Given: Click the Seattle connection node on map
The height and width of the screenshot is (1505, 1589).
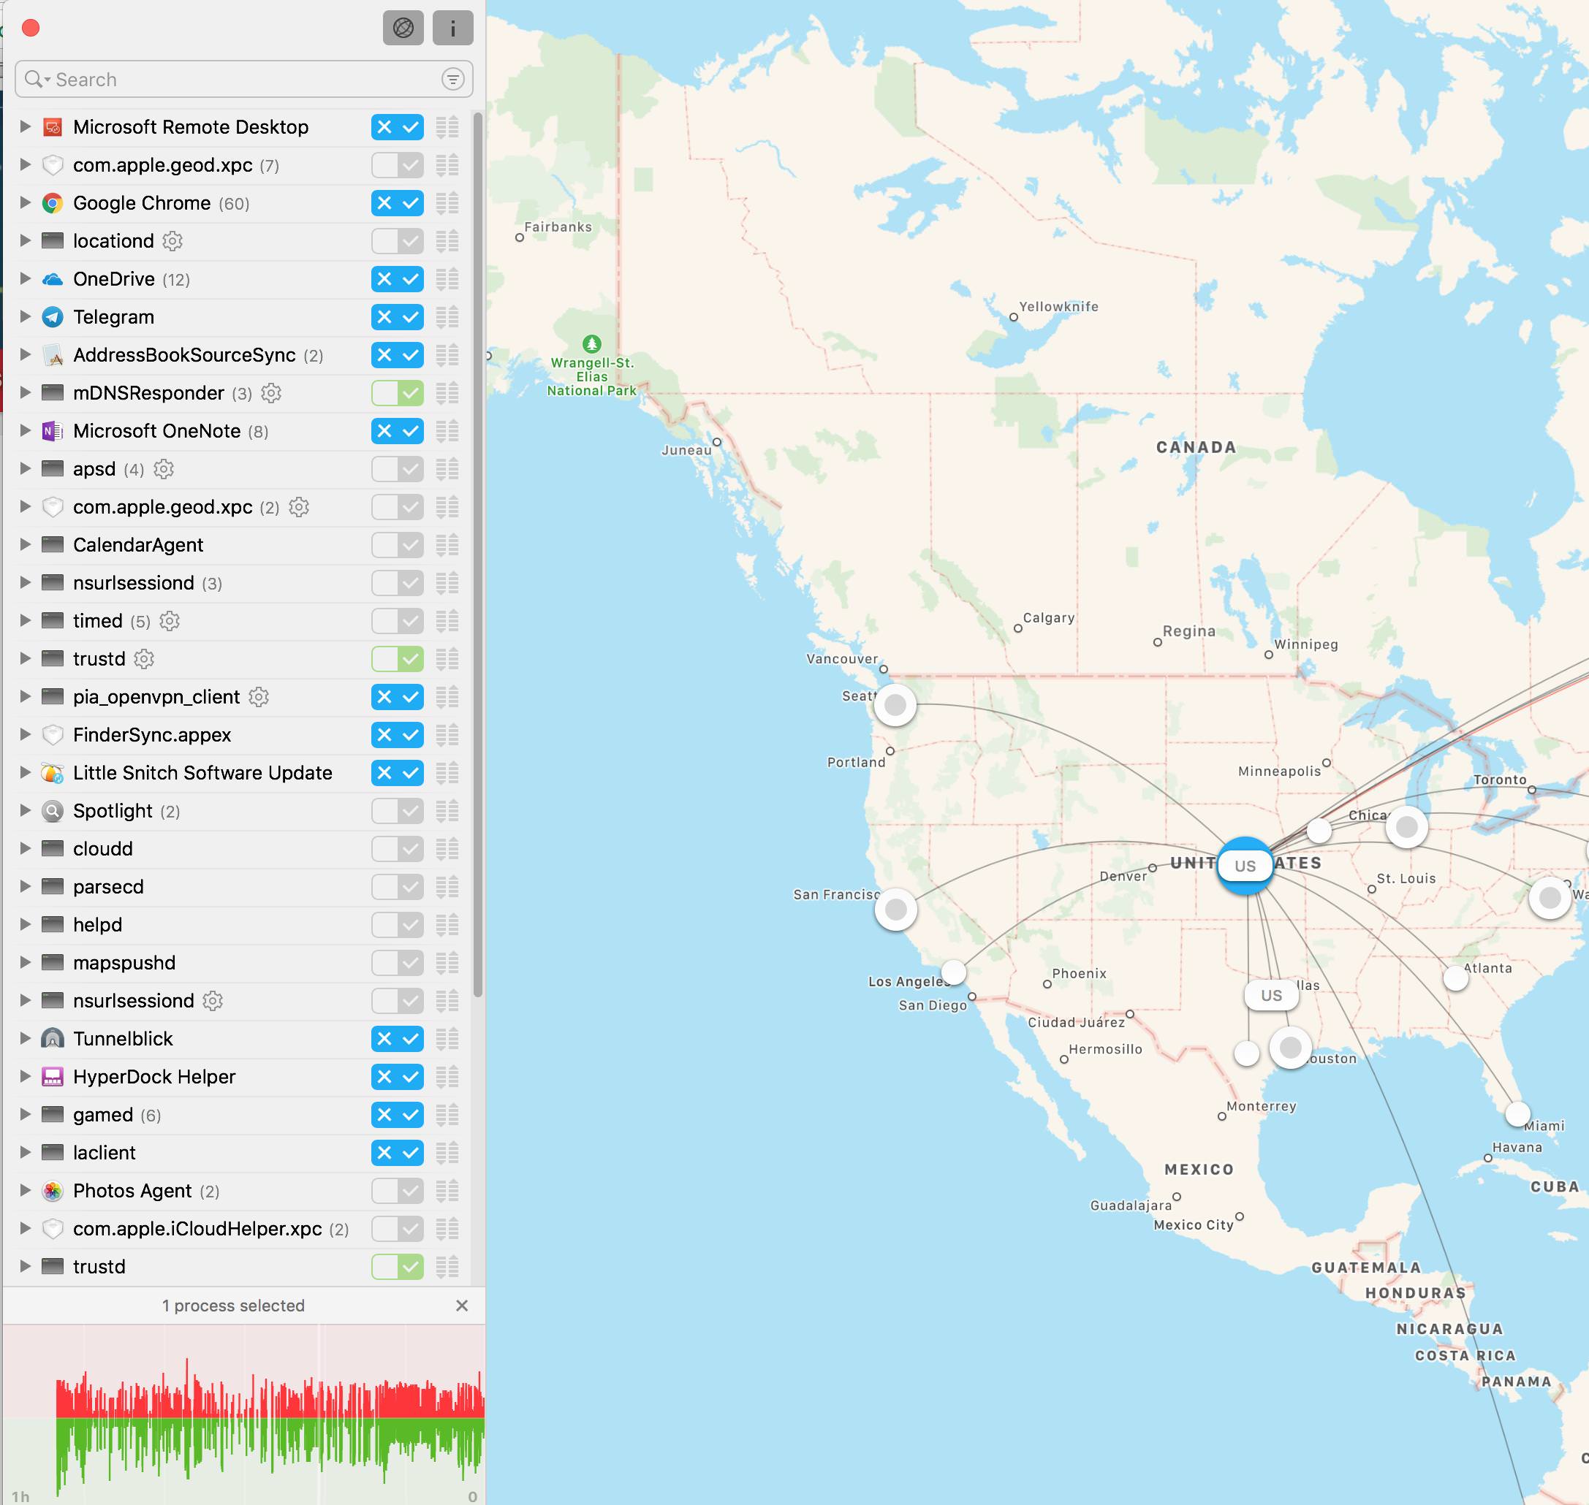Looking at the screenshot, I should [895, 705].
